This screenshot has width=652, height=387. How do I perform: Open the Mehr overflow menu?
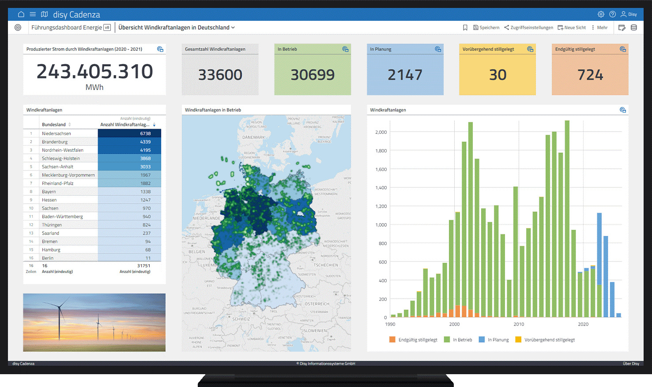click(599, 27)
